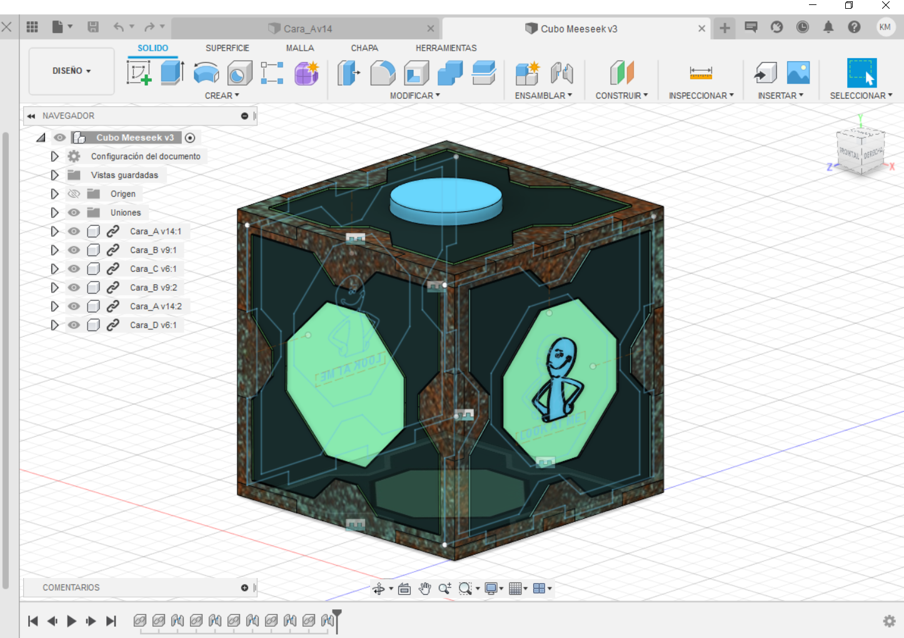The width and height of the screenshot is (904, 638).
Task: Hide component Cara_B v9:2
Action: click(x=74, y=287)
